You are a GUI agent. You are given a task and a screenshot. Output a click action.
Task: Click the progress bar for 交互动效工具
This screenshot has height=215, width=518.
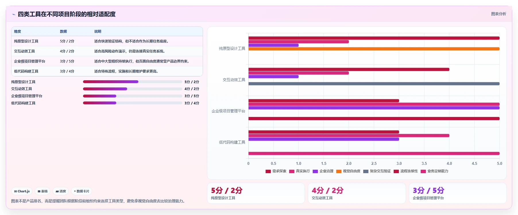click(x=133, y=89)
